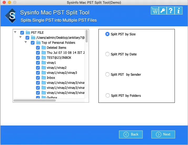Click the 'Inbox' label text
The width and height of the screenshot is (188, 145).
pos(51,78)
